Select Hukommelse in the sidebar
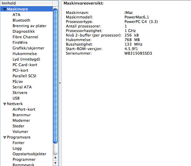 [24, 54]
